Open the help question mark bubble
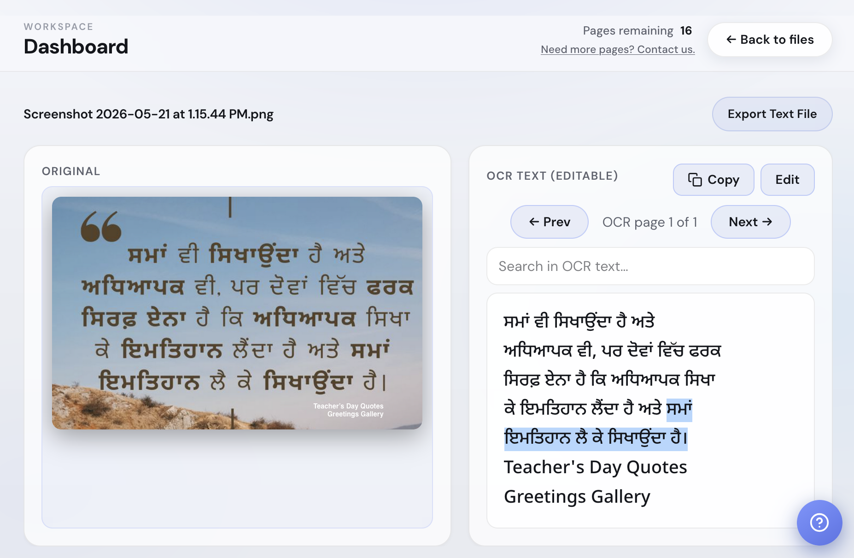854x558 pixels. 819,523
